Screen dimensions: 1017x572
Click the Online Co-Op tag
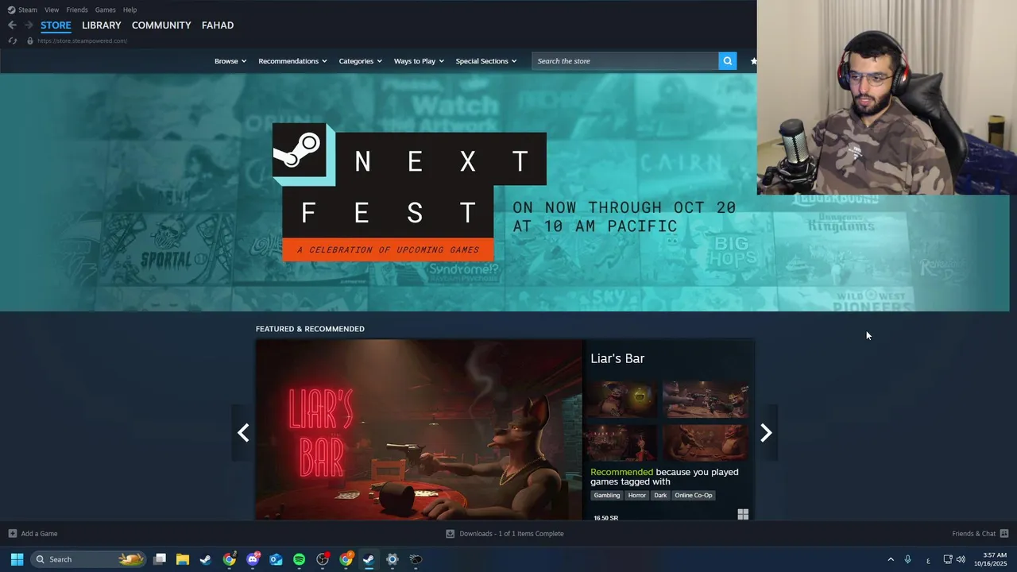click(x=694, y=495)
